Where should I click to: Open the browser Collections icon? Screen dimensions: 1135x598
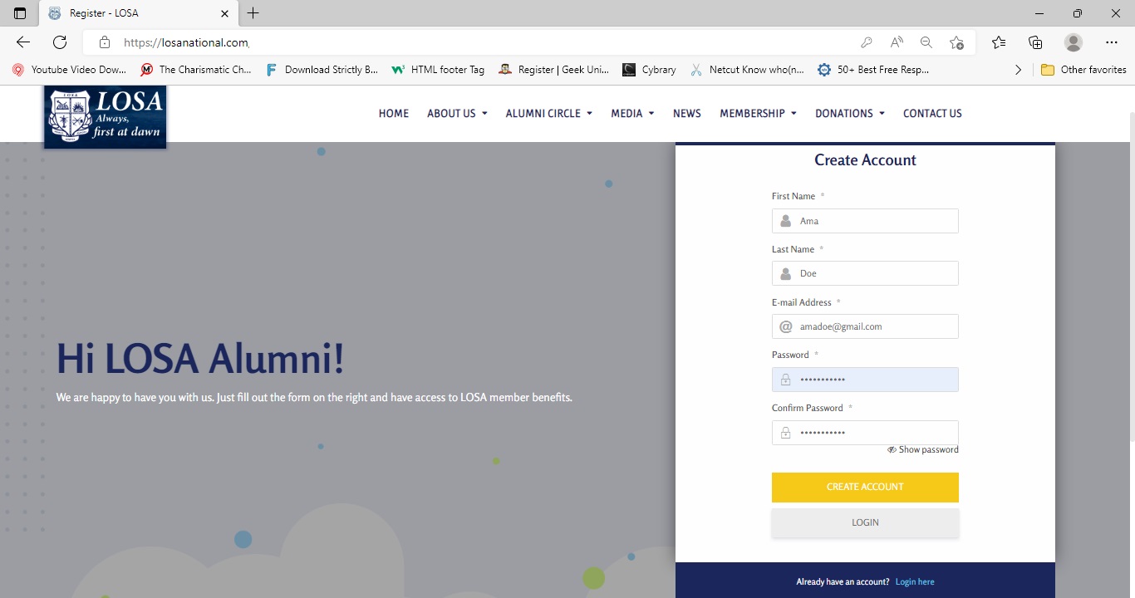pos(1035,42)
